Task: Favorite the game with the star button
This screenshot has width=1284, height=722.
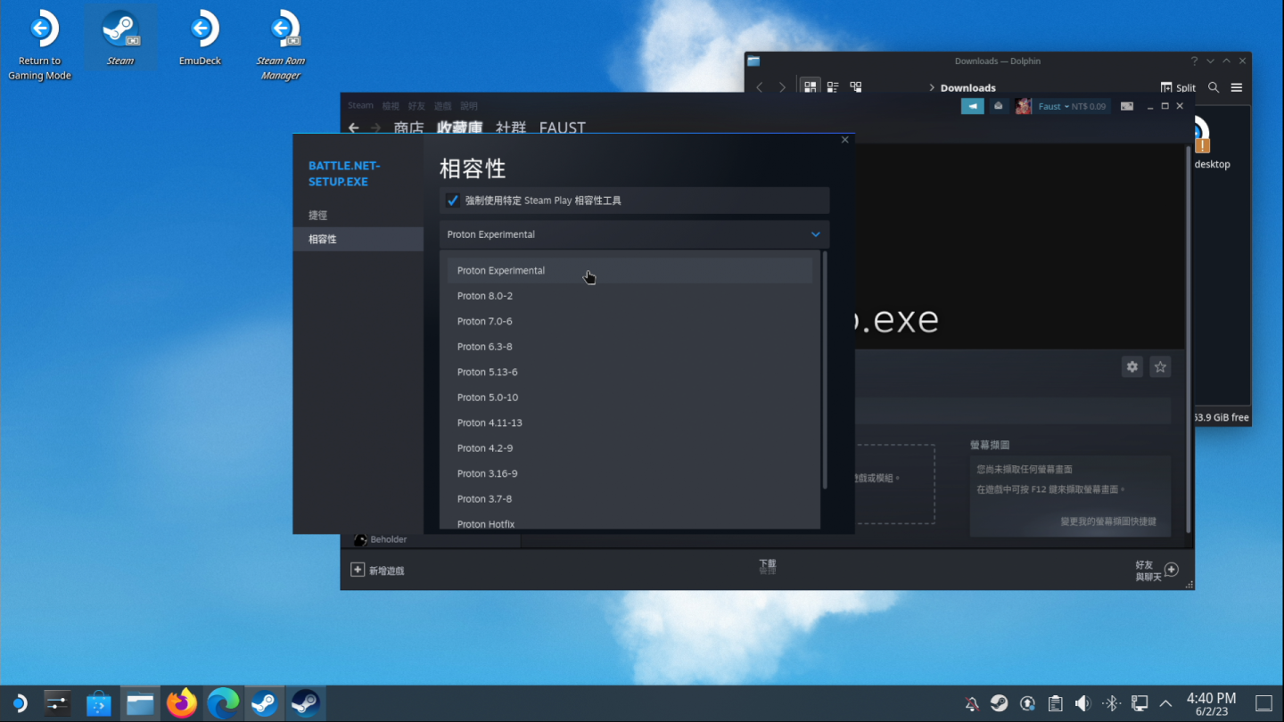Action: [x=1160, y=366]
